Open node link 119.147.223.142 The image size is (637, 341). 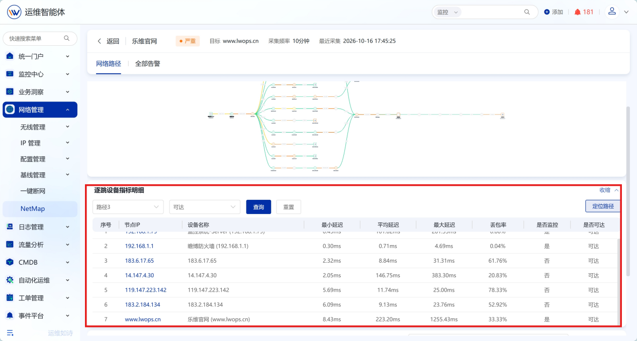pyautogui.click(x=146, y=290)
